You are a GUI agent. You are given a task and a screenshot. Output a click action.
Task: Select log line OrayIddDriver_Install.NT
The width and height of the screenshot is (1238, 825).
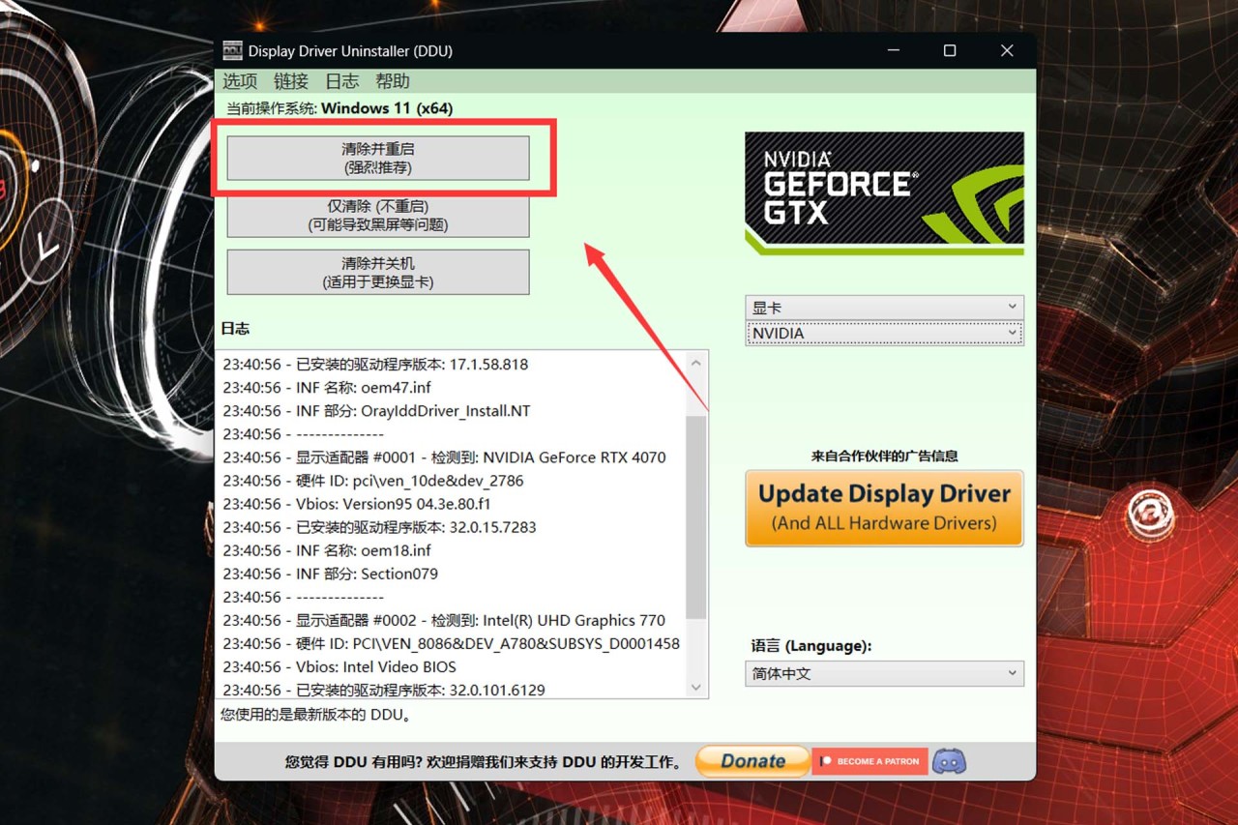[x=376, y=411]
